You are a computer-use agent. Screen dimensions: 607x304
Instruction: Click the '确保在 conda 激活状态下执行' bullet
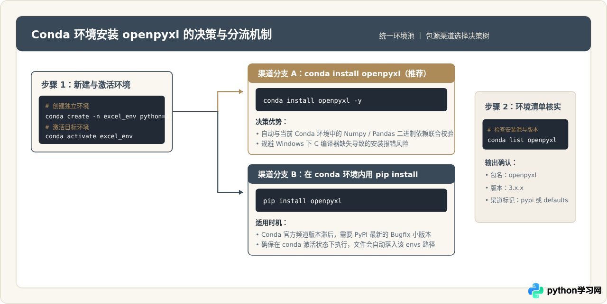(345, 244)
